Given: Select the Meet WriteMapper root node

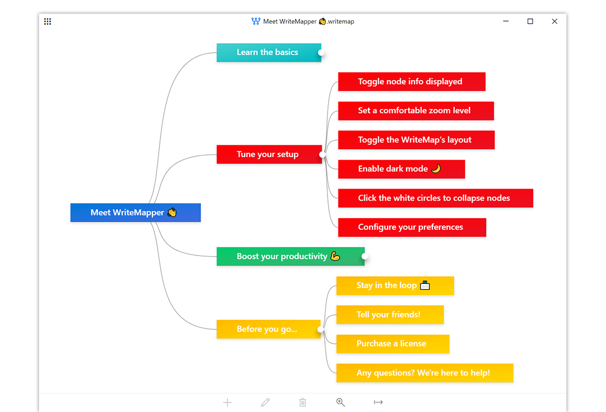Looking at the screenshot, I should click(136, 213).
